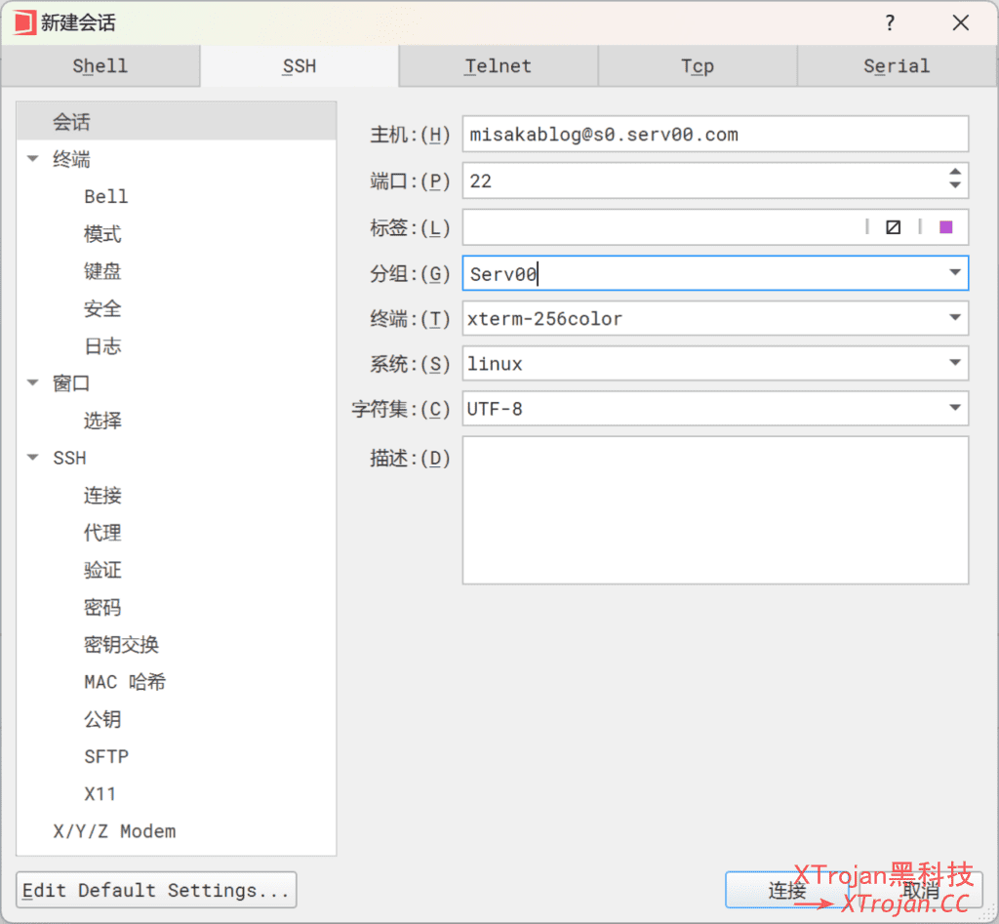
Task: Increase the port number with the up stepper
Action: coord(954,174)
